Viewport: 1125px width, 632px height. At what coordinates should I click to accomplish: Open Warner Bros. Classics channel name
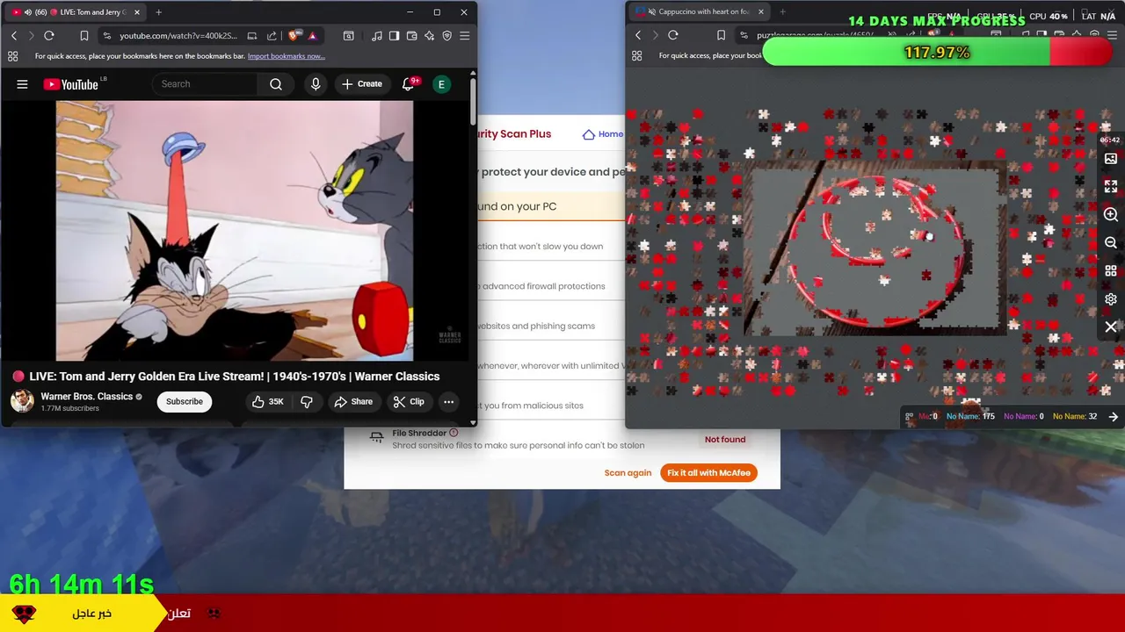(x=86, y=397)
